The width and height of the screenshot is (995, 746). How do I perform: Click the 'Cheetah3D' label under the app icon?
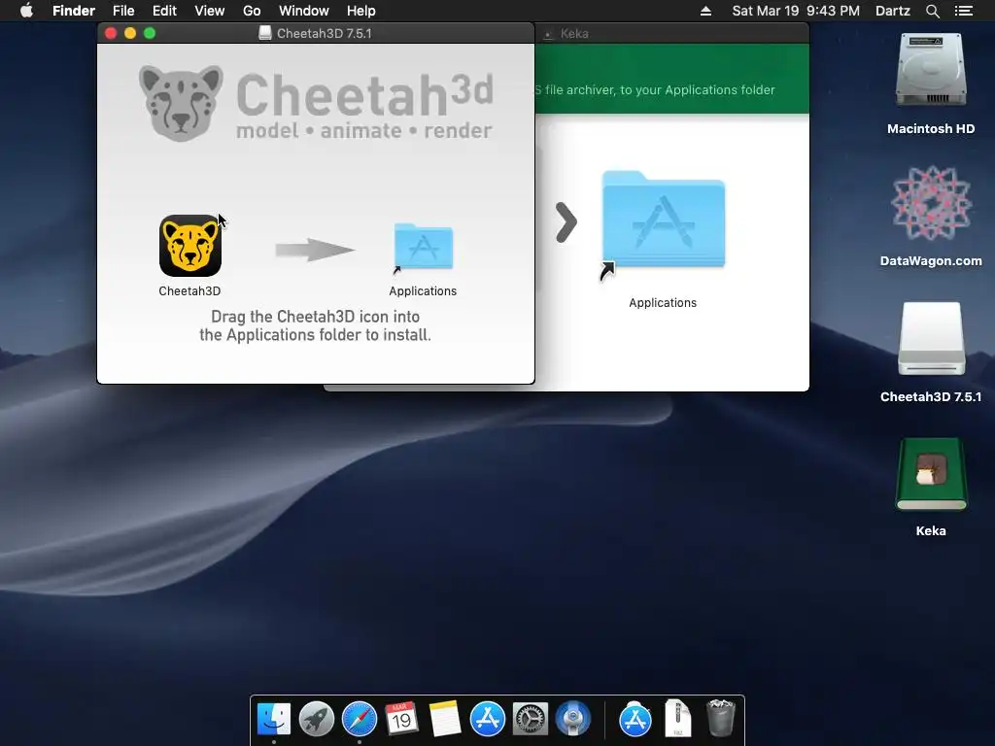(189, 291)
